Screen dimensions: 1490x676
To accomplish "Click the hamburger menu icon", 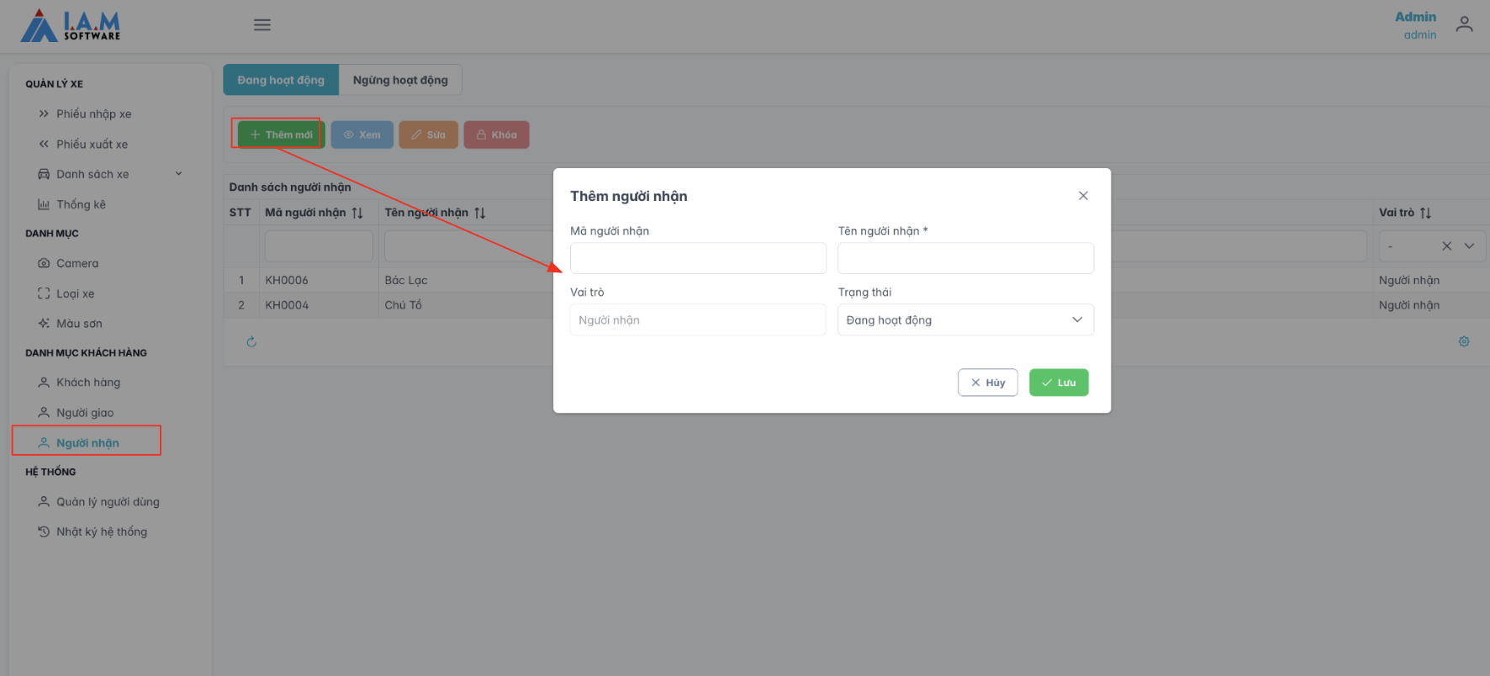I will pyautogui.click(x=262, y=25).
